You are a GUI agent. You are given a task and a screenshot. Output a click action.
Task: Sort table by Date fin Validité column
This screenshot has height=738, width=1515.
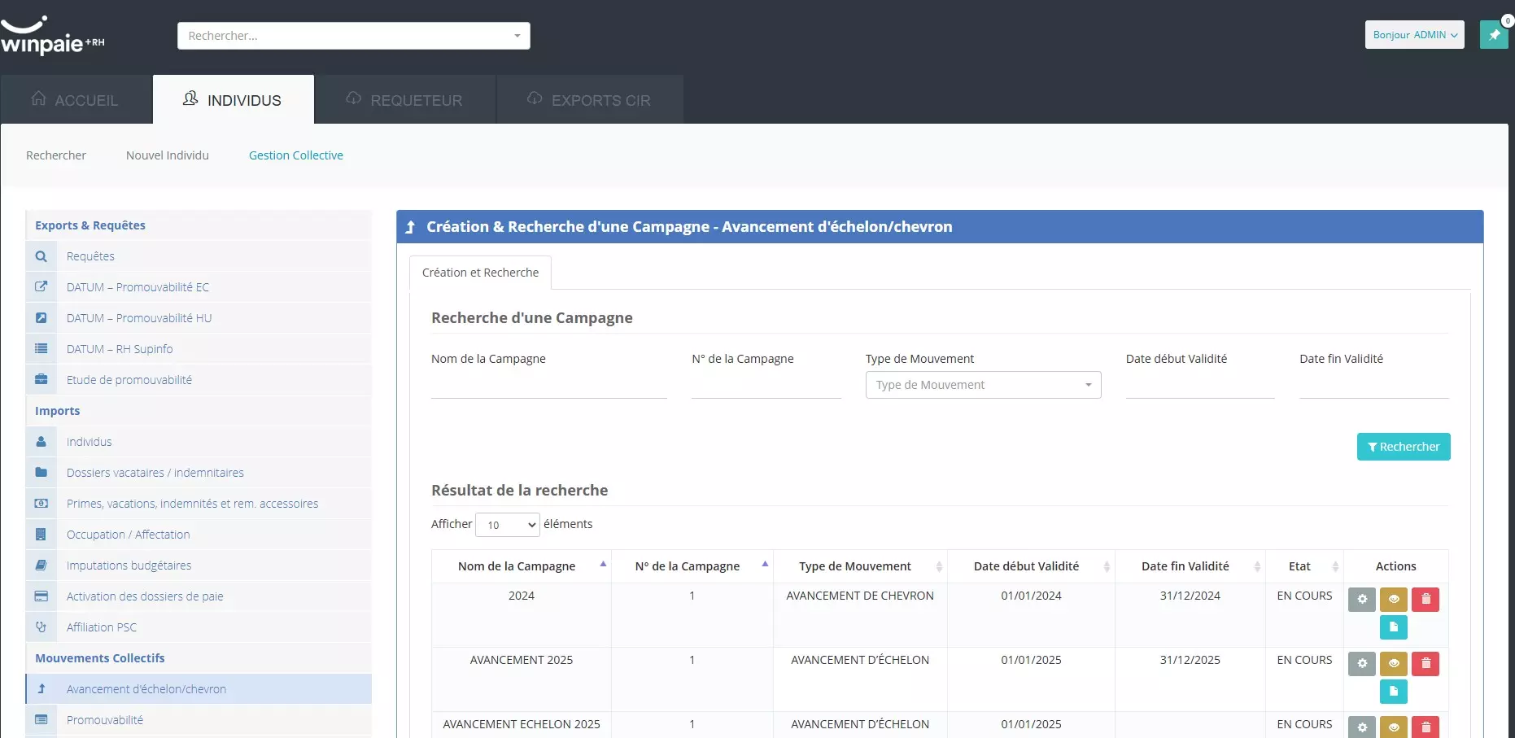[1190, 566]
